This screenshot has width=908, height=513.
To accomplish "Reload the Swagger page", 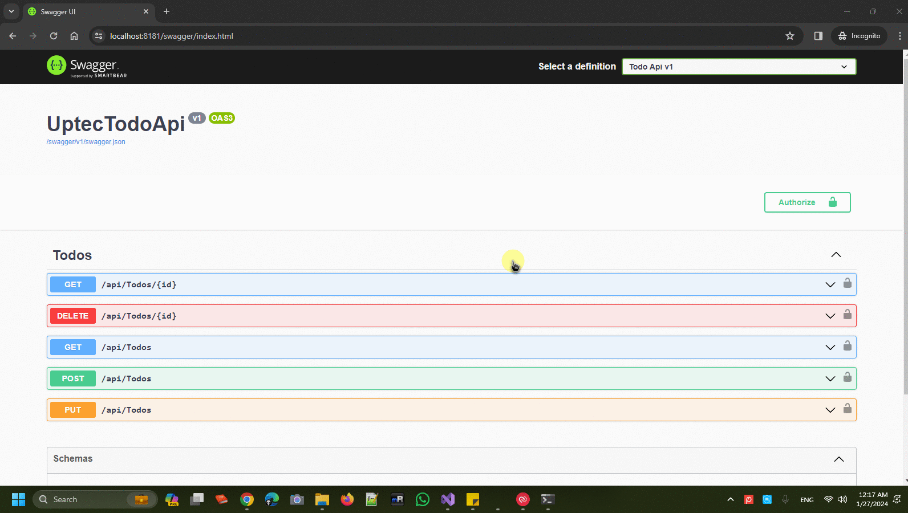I will click(x=54, y=36).
